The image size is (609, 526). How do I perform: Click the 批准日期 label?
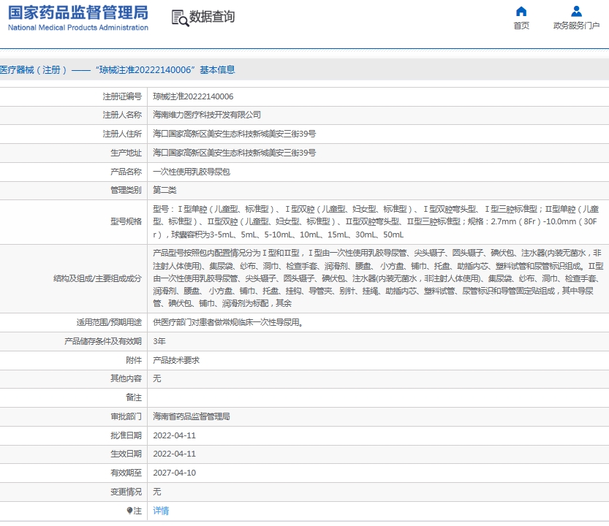coord(126,435)
